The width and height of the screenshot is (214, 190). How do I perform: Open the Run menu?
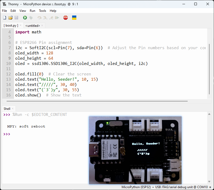click(x=32, y=11)
